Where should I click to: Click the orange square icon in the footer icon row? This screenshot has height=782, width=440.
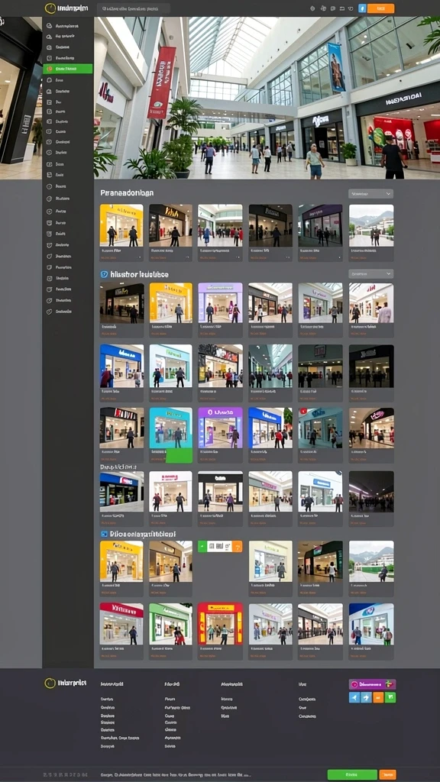tap(378, 697)
